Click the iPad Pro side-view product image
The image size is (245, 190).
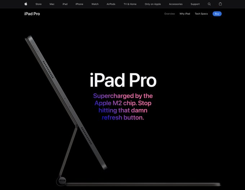(x=122, y=111)
